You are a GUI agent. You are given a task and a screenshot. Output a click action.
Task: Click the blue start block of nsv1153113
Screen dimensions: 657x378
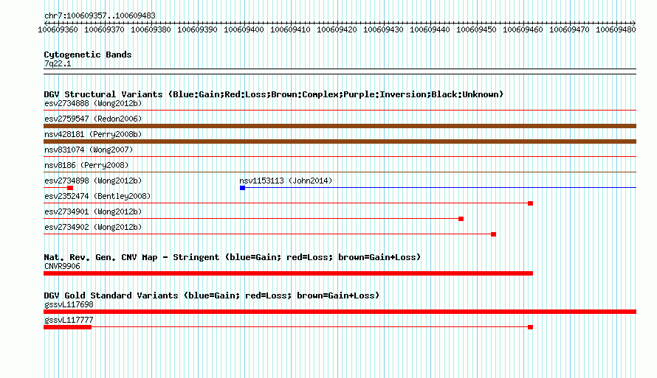click(x=242, y=188)
